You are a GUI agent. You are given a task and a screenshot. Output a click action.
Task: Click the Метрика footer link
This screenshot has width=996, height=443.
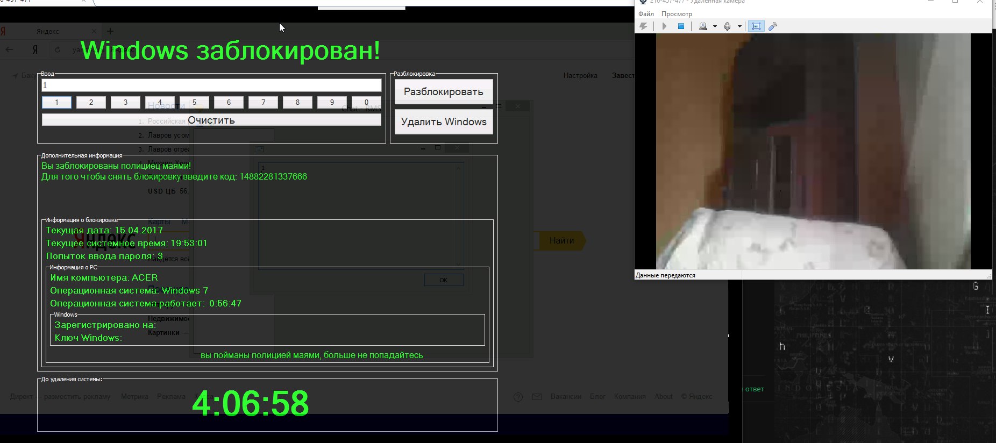(x=134, y=396)
